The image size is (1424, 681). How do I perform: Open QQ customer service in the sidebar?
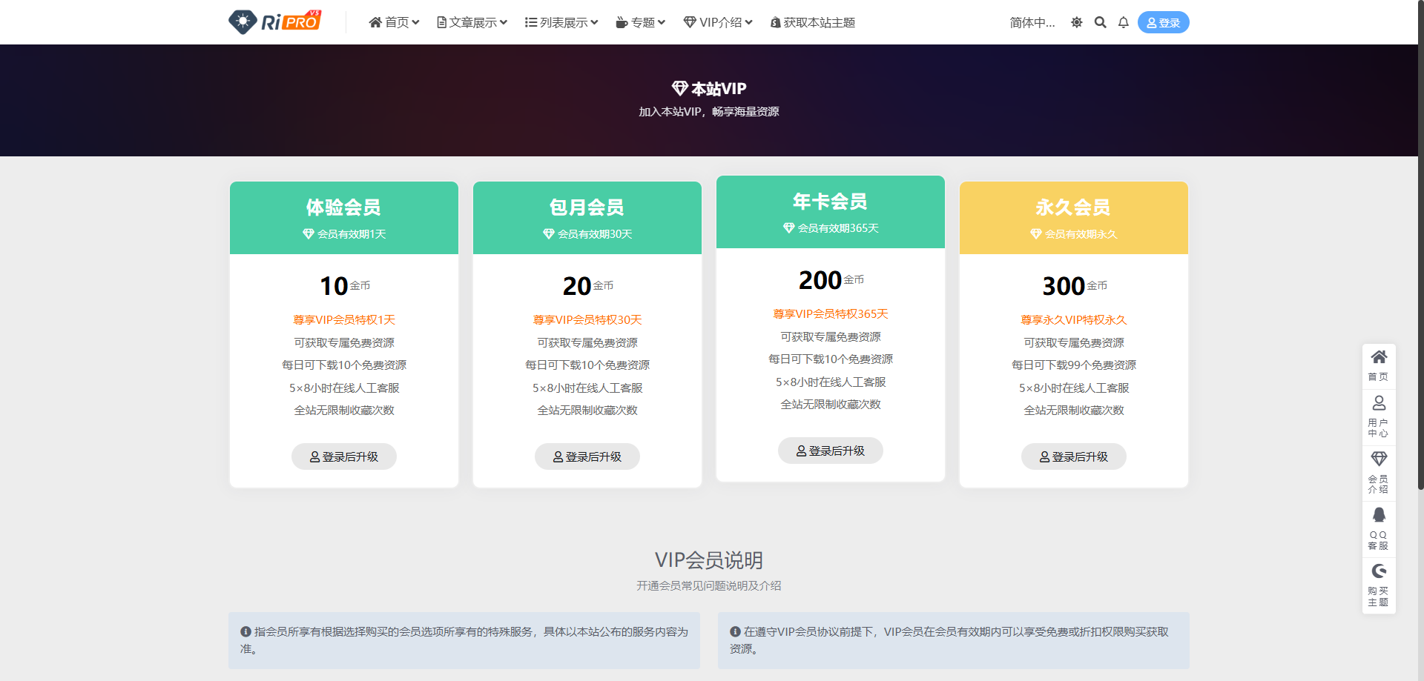click(x=1378, y=528)
